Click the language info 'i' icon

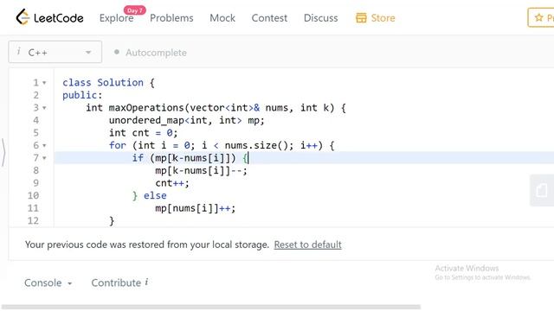19,52
